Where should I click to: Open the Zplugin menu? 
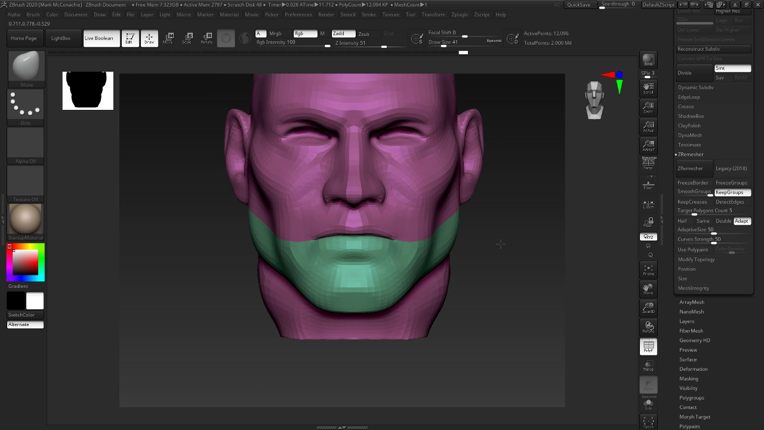tap(460, 14)
